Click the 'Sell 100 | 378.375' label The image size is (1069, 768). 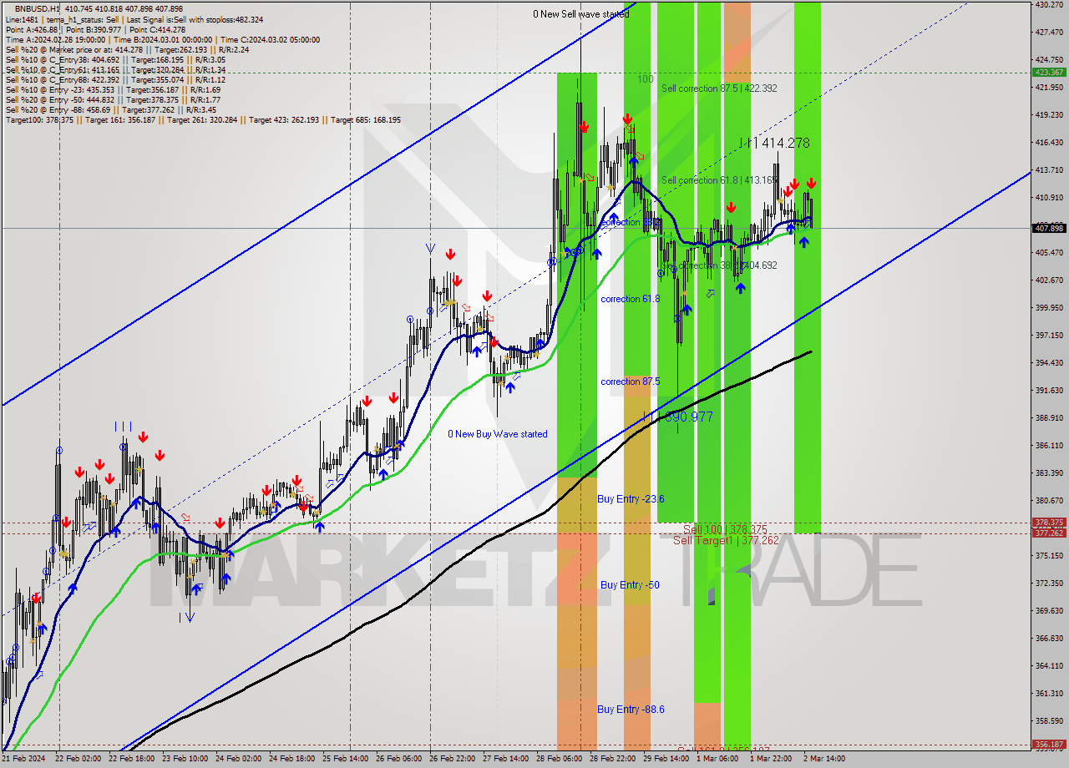(725, 530)
